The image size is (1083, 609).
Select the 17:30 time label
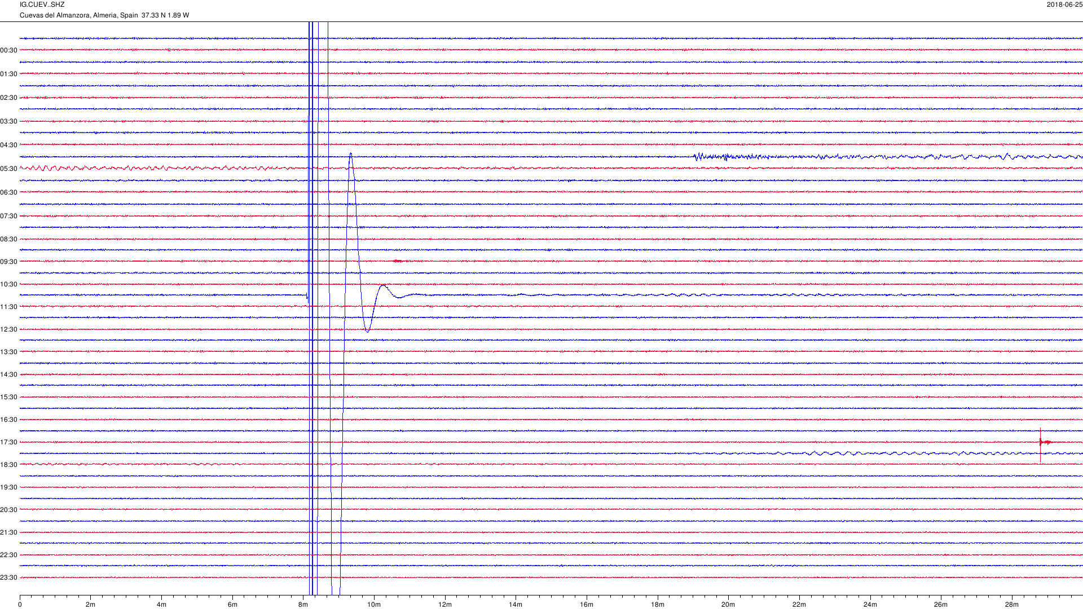click(8, 442)
